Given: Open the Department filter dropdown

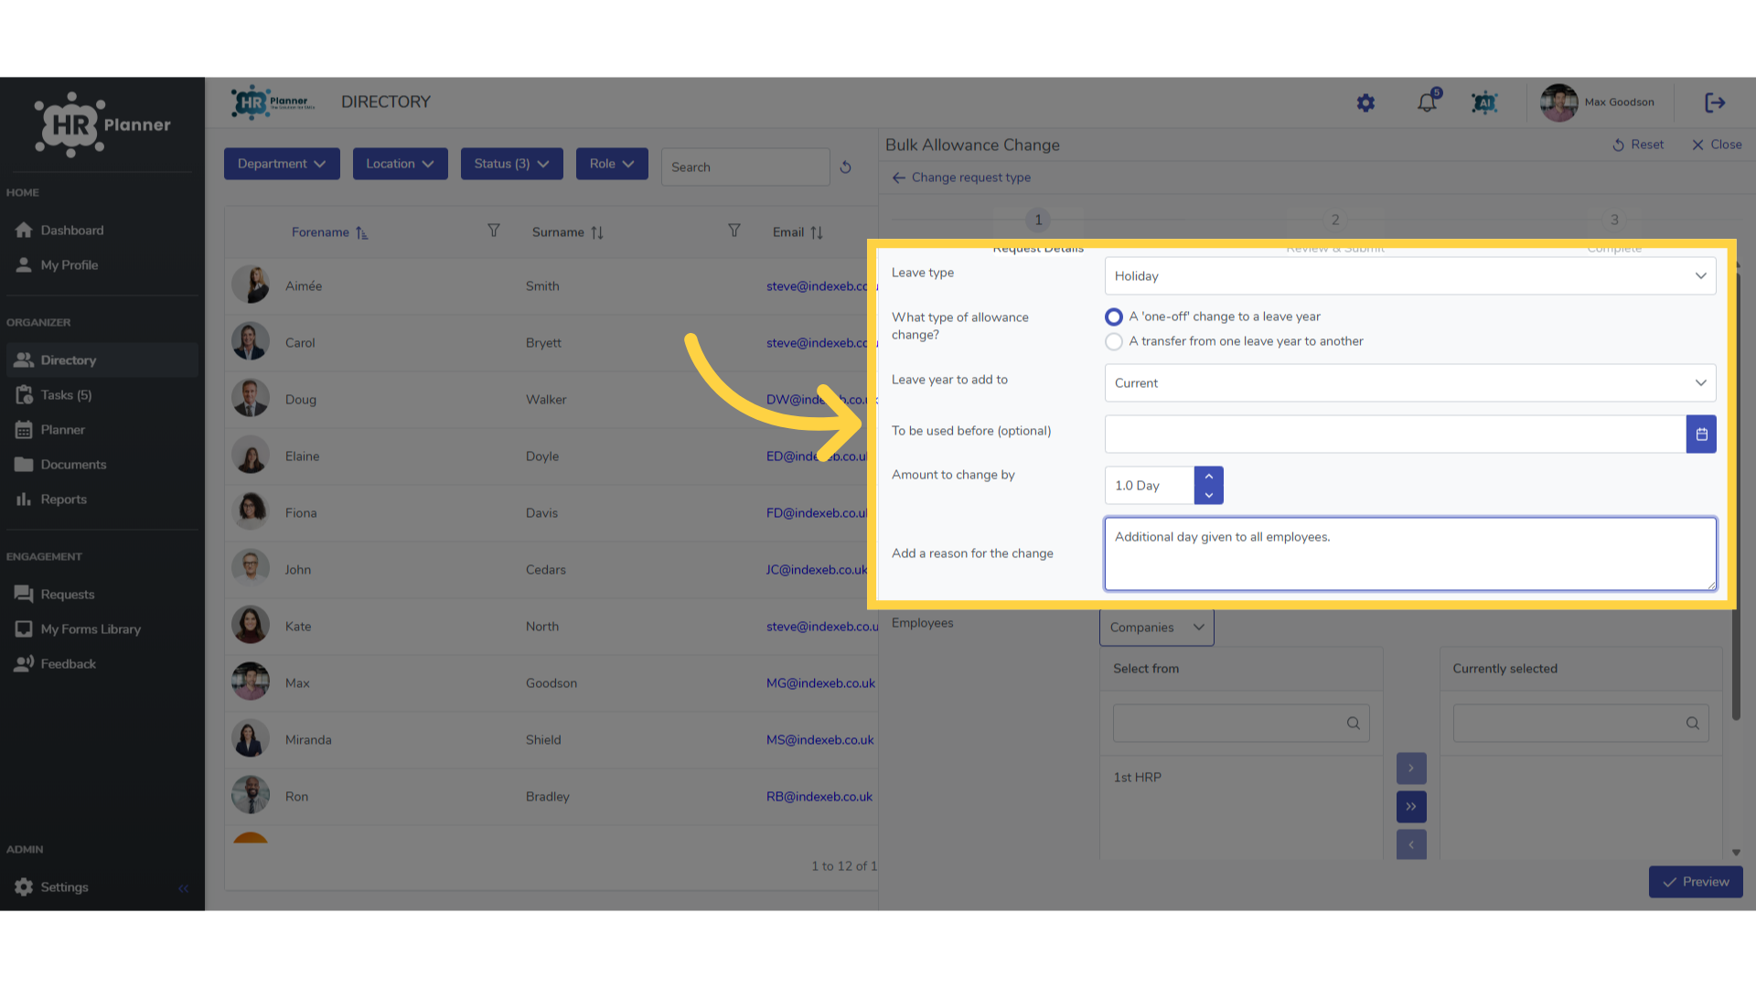Looking at the screenshot, I should [x=282, y=164].
